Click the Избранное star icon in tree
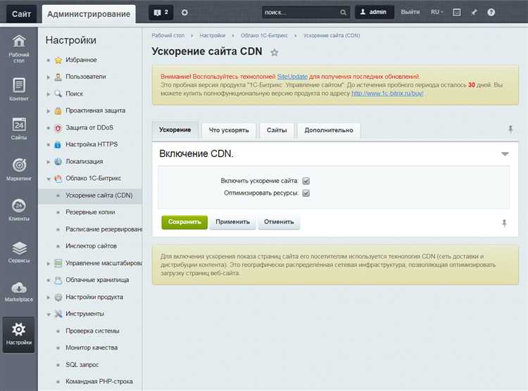The image size is (528, 391). point(58,60)
